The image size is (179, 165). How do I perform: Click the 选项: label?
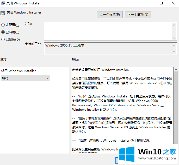click(4, 60)
